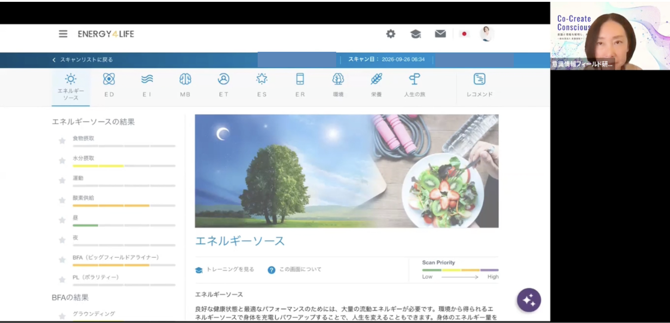Toggle star for PL（ポラリティー）
Screen dimensions: 670x323
pos(62,279)
